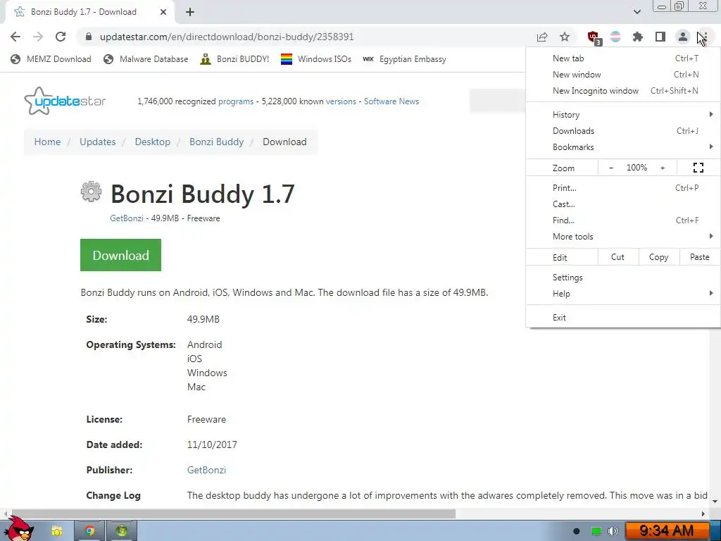Viewport: 721px width, 541px height.
Task: Open the programs link in header
Action: point(236,101)
